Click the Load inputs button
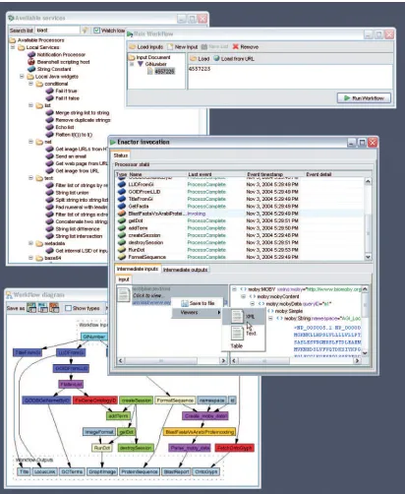The width and height of the screenshot is (405, 494). [146, 47]
